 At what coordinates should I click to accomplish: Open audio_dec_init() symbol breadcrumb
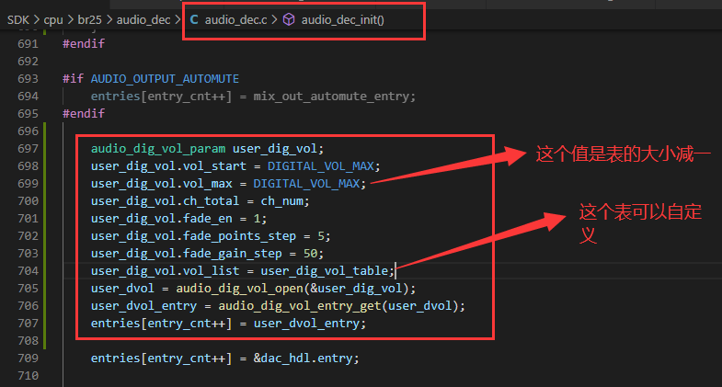[342, 20]
